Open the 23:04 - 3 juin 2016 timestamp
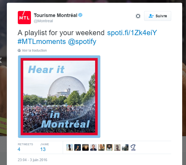This screenshot has width=186, height=165. pos(32,160)
